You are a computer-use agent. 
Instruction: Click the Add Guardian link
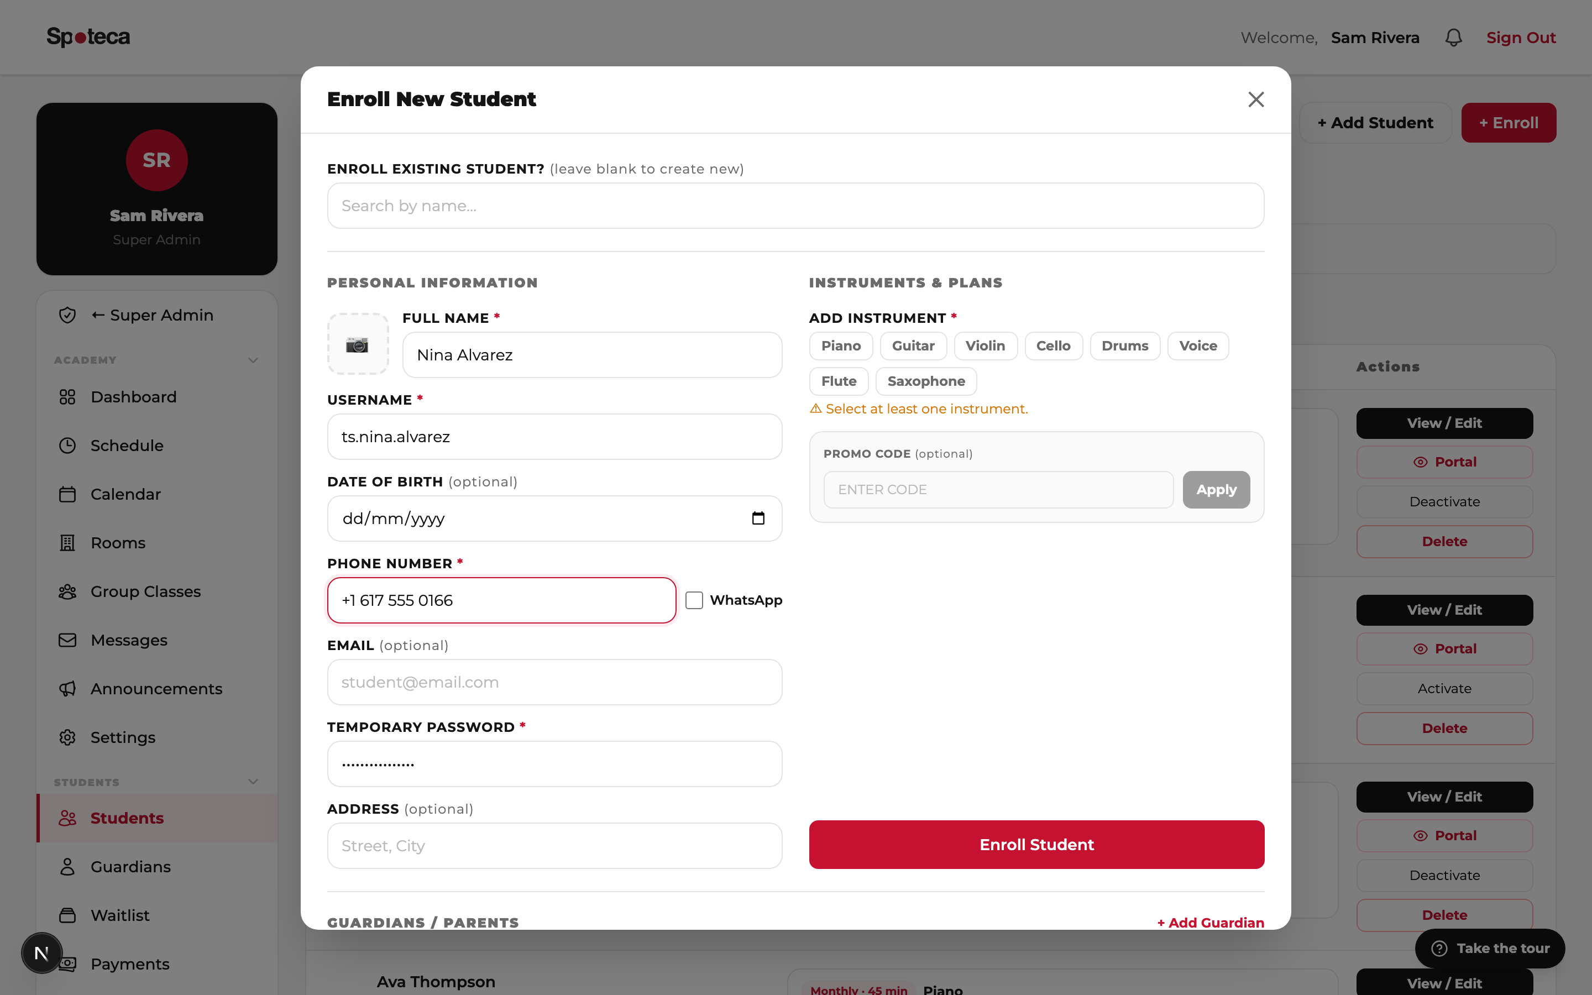pos(1211,923)
